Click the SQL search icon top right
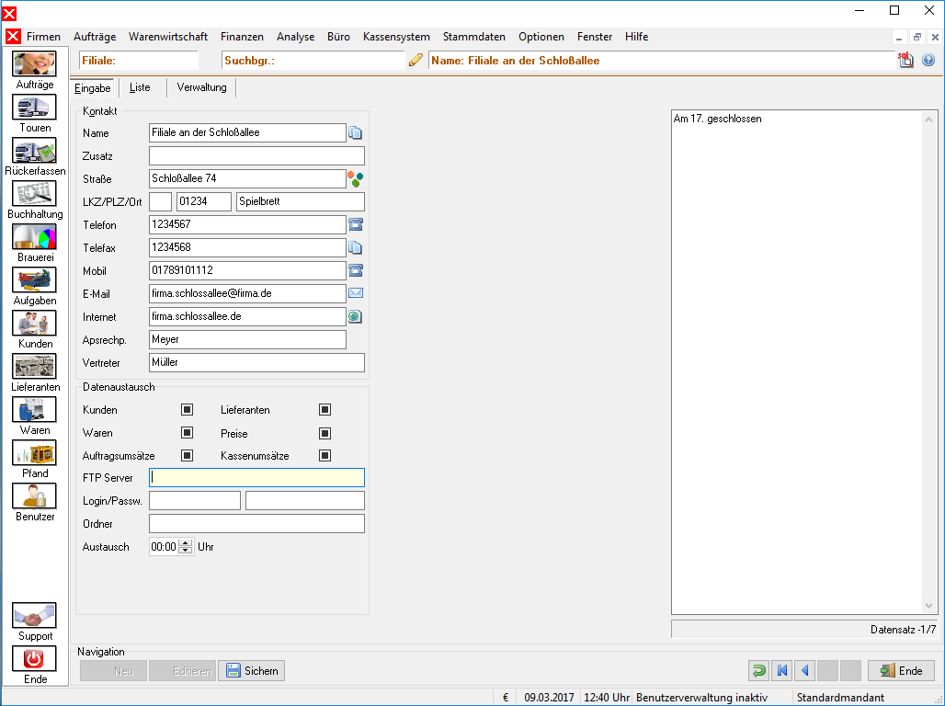The width and height of the screenshot is (945, 706). [905, 60]
